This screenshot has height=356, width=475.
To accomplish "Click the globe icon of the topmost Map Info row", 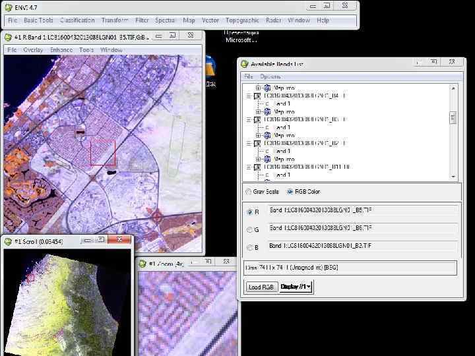I will pyautogui.click(x=267, y=88).
